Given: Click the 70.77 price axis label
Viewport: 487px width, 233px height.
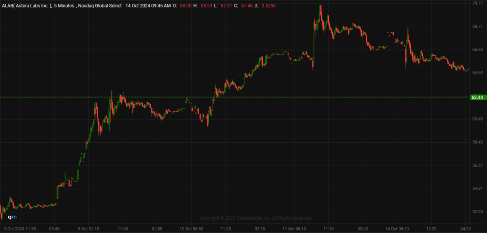Looking at the screenshot, I should click(x=477, y=3).
